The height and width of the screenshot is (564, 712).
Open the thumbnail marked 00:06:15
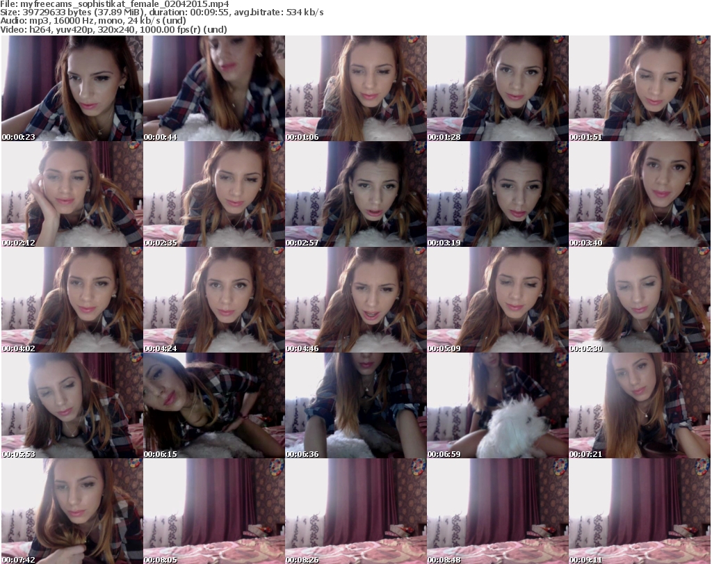click(214, 405)
